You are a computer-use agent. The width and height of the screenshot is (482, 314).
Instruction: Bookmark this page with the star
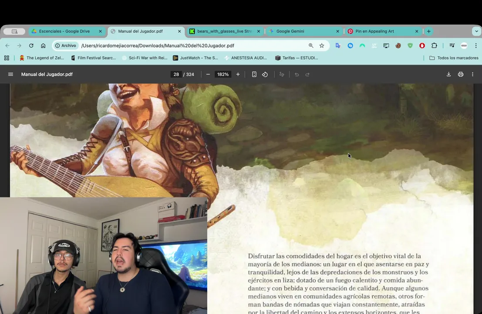coord(322,45)
